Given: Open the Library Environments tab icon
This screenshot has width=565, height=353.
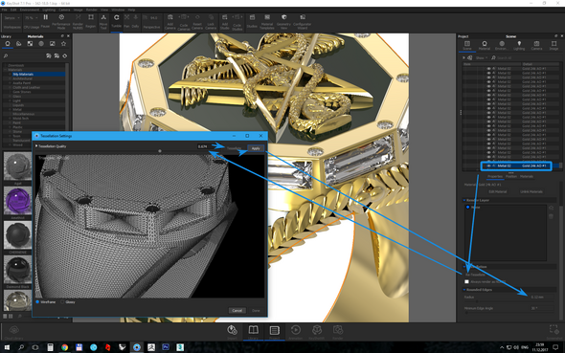Looking at the screenshot, I should (41, 44).
